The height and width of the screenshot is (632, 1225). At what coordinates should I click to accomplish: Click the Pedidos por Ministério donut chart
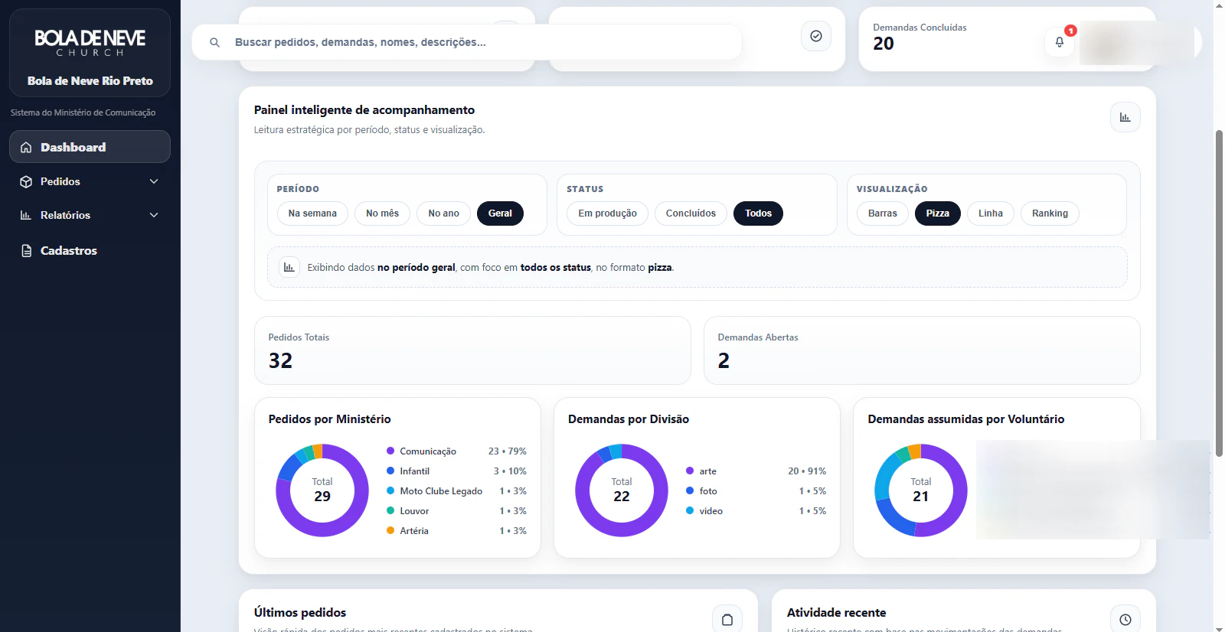[x=322, y=490]
